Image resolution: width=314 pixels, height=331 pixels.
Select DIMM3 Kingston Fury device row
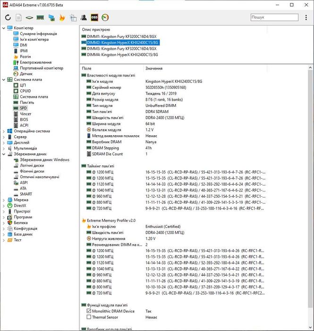[122, 49]
